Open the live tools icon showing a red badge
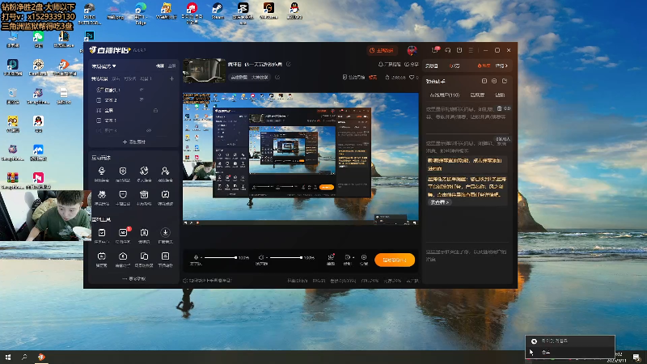 point(123,233)
